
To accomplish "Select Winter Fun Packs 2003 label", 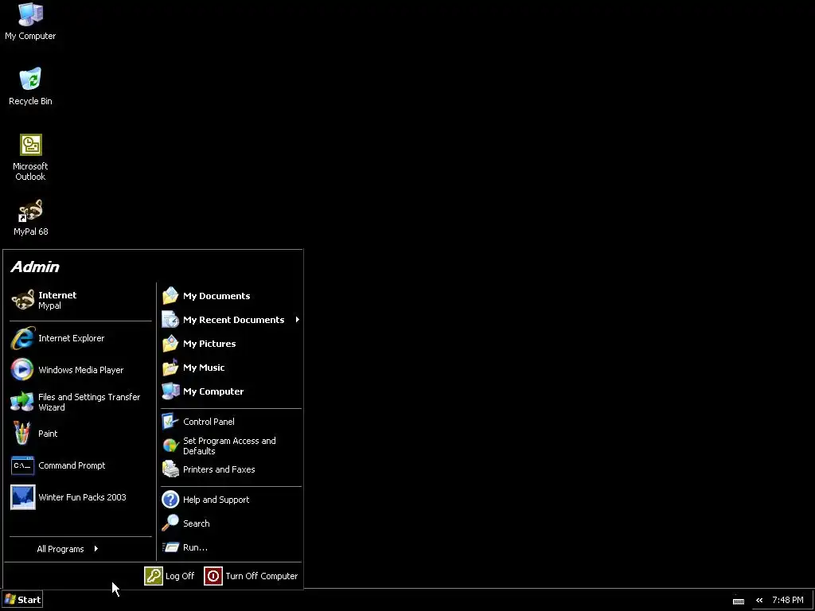I will click(x=82, y=497).
